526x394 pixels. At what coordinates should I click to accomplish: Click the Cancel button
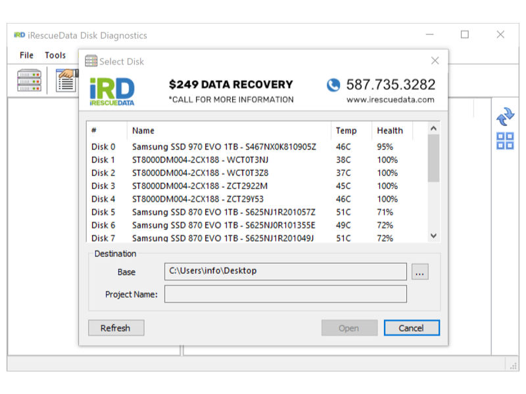coord(412,328)
